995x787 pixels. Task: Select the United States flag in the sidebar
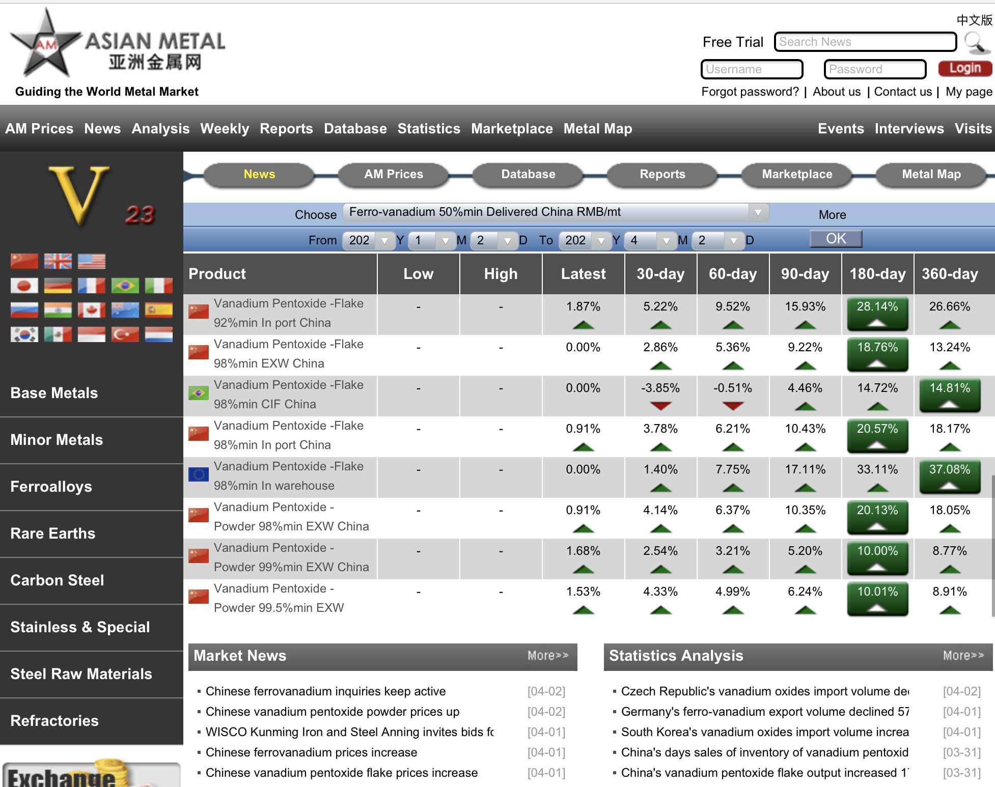[x=92, y=261]
